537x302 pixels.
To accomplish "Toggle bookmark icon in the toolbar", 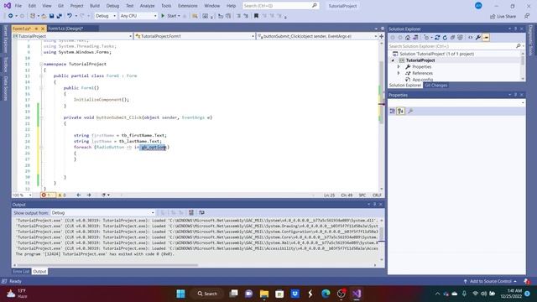I will click(x=256, y=16).
